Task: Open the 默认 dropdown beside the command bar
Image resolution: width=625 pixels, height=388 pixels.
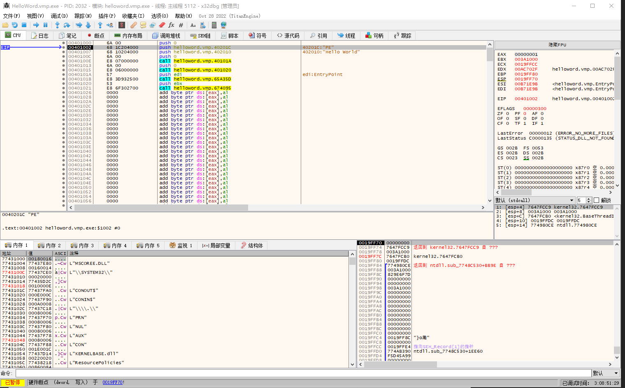Action: click(x=606, y=373)
